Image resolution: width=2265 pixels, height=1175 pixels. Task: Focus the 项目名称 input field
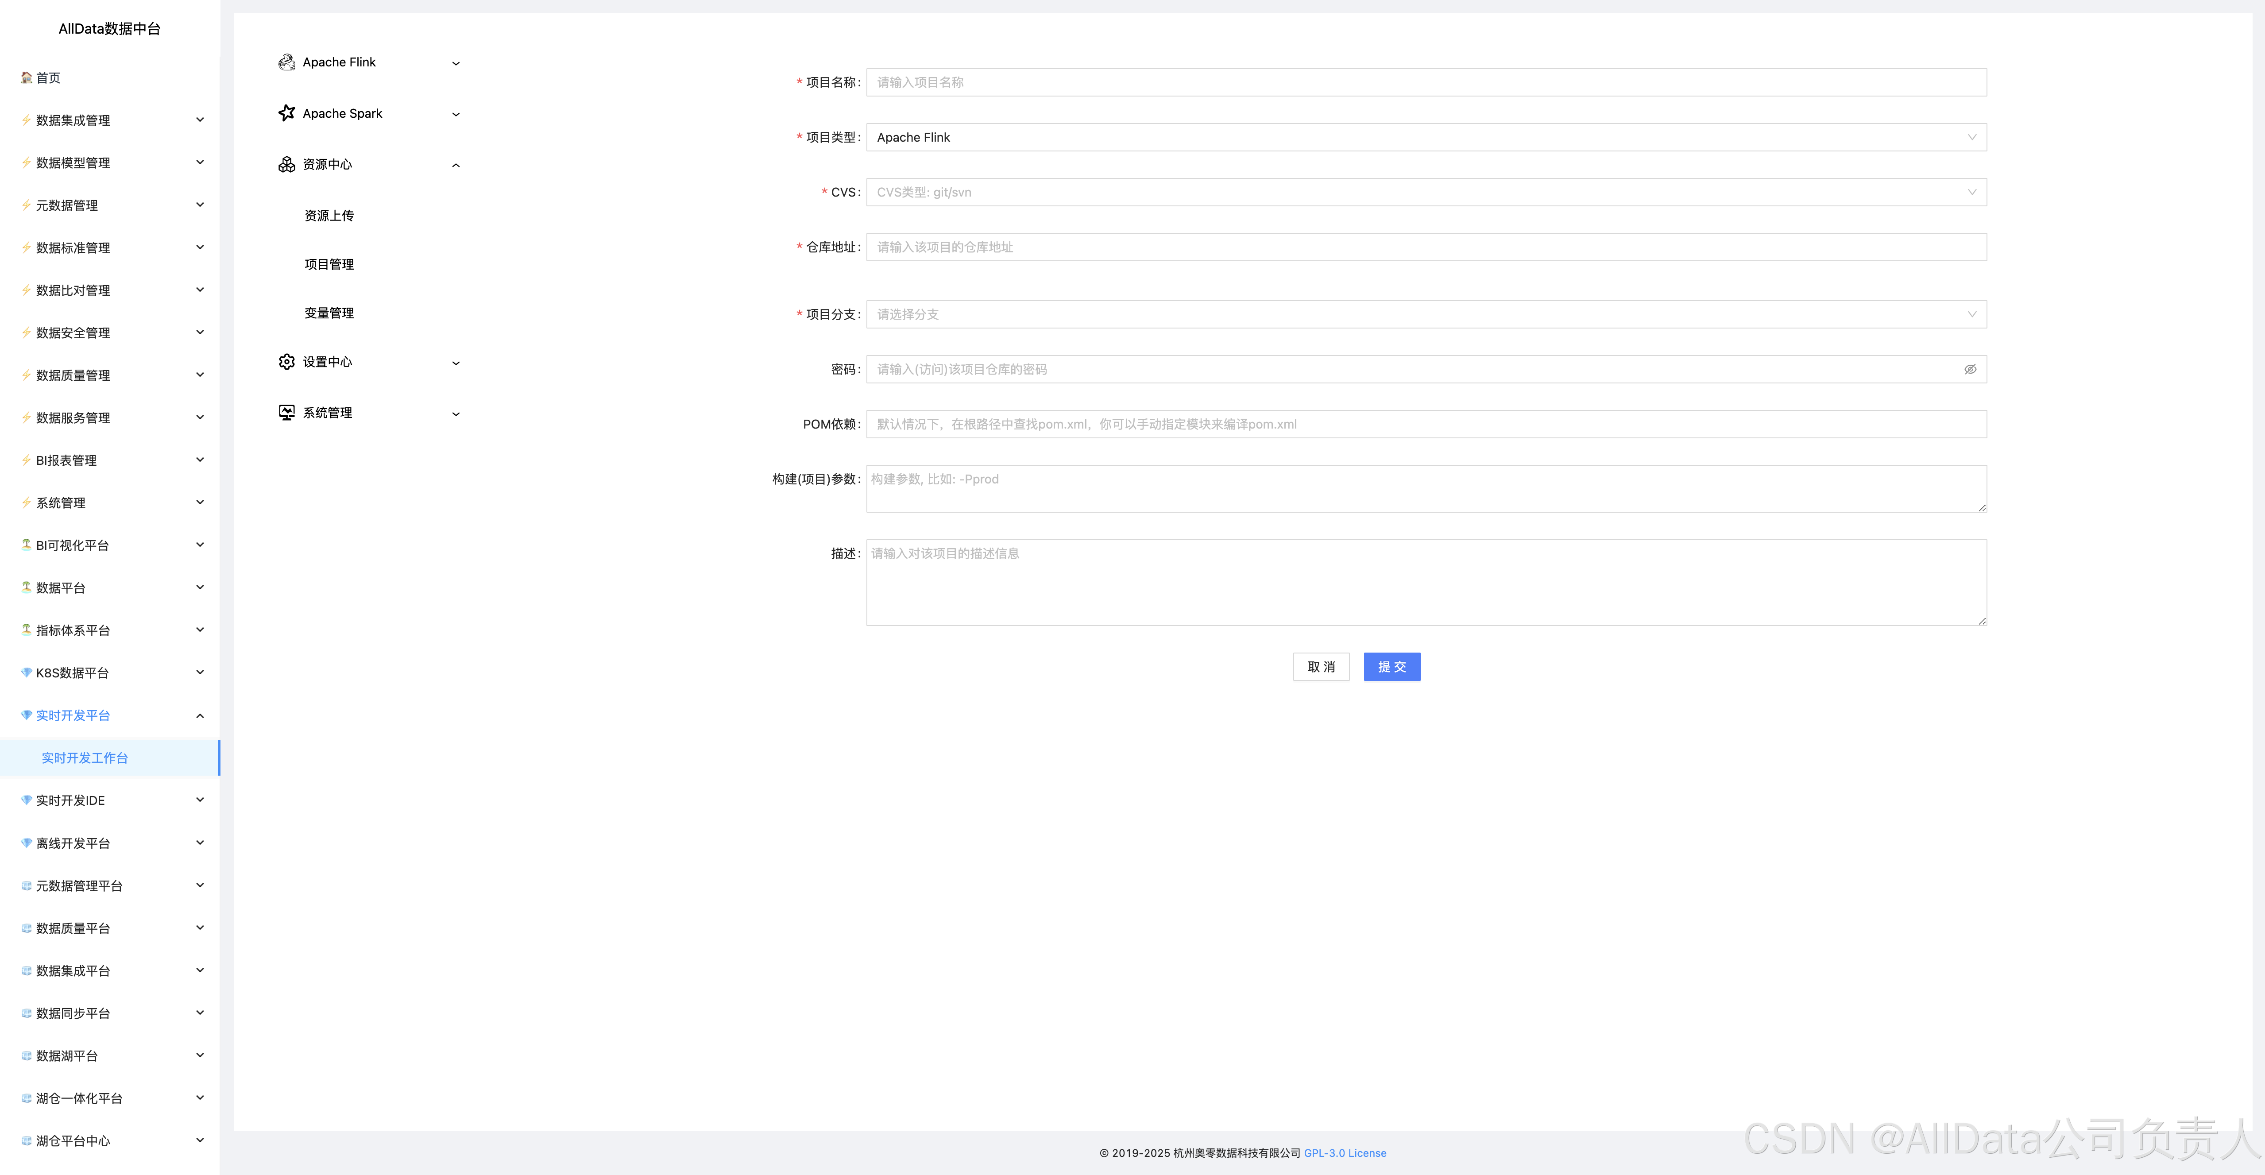pos(1426,82)
